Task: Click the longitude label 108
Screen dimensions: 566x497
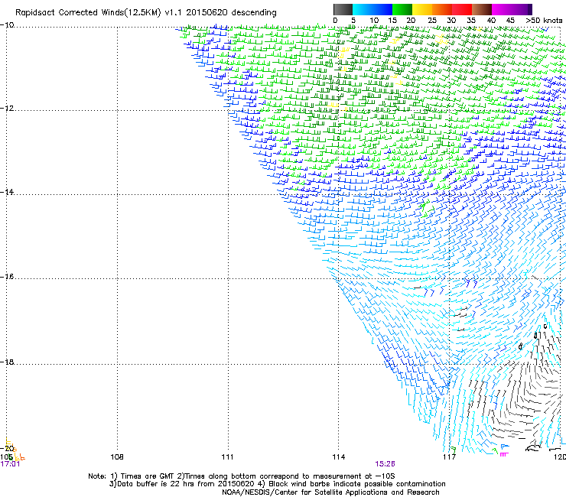Action: click(117, 457)
